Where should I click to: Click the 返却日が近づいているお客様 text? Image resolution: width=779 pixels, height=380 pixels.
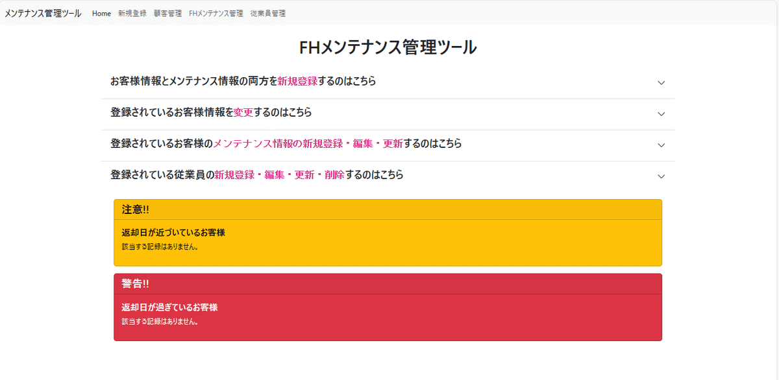click(x=173, y=232)
